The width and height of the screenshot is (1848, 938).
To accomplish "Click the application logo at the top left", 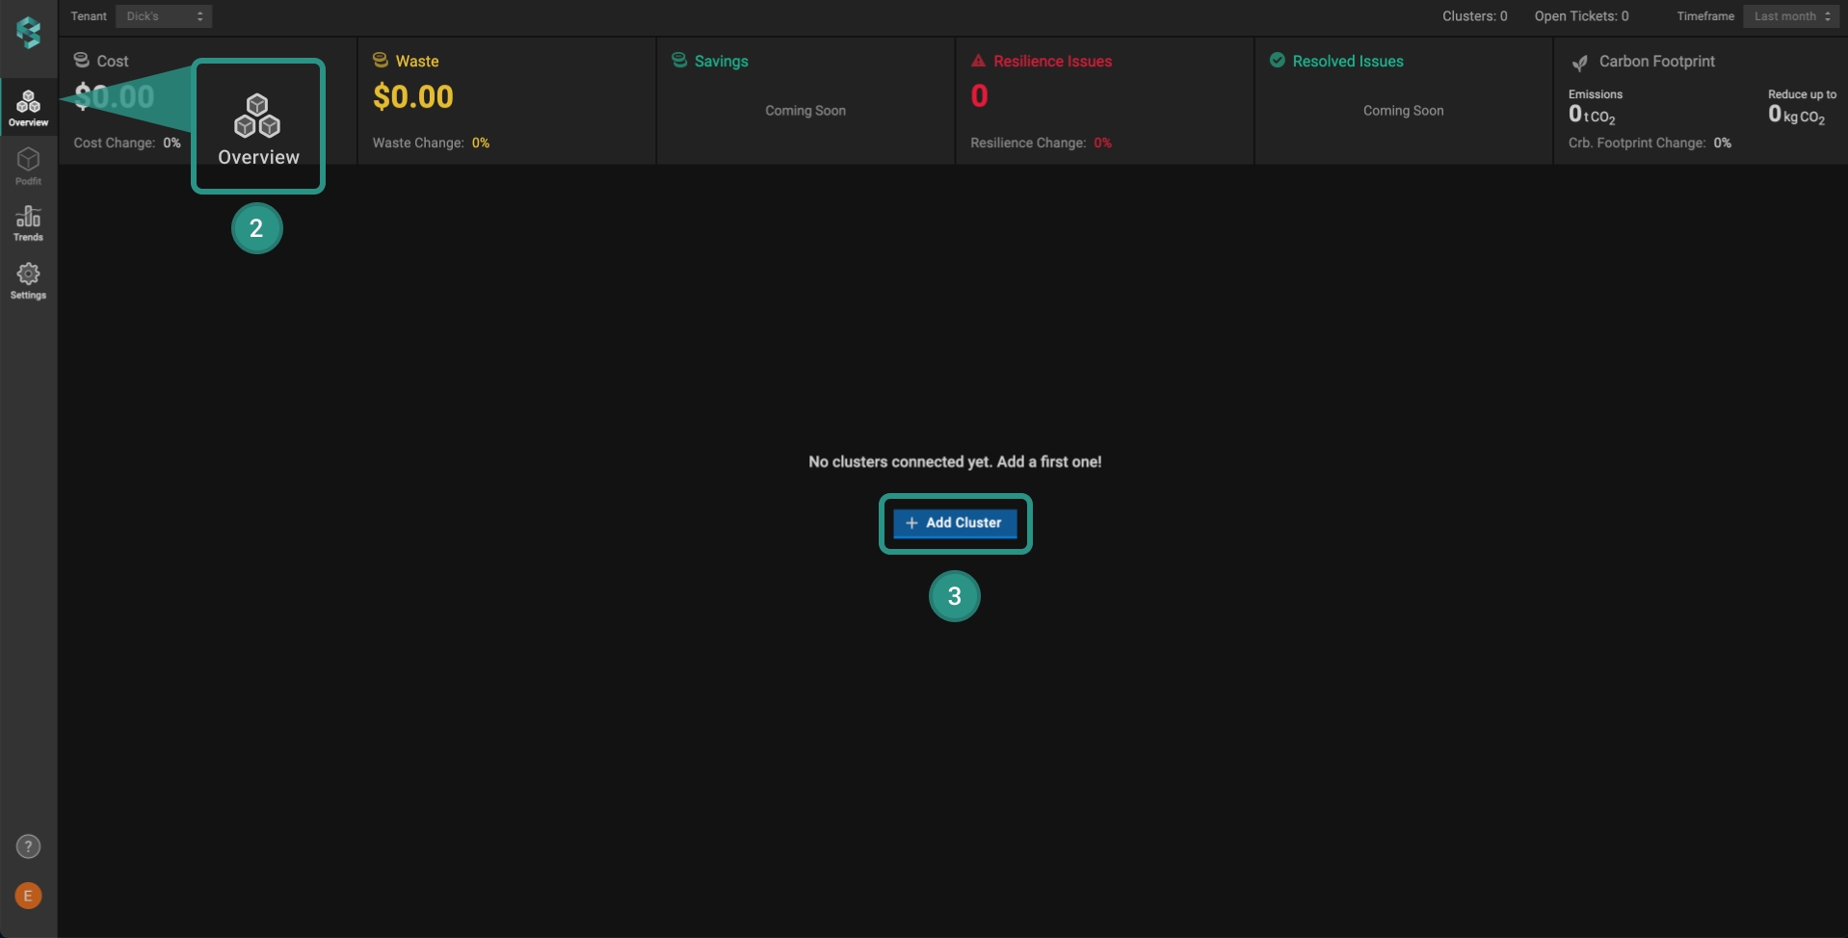I will pyautogui.click(x=27, y=32).
